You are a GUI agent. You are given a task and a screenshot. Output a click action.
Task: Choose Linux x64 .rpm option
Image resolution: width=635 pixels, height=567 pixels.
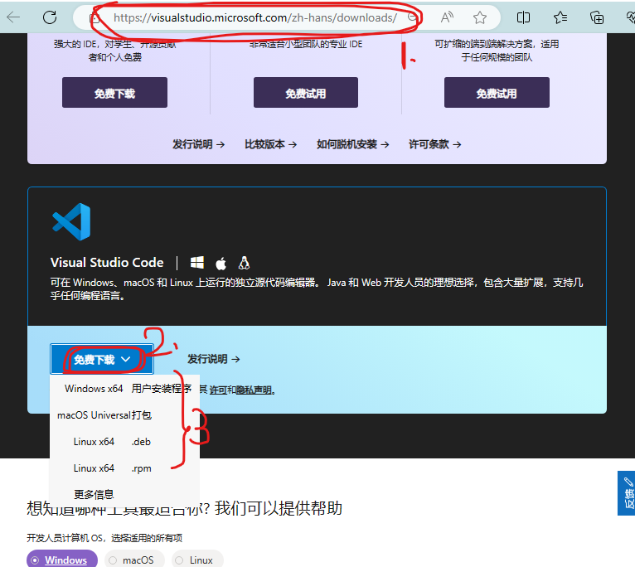pyautogui.click(x=124, y=468)
